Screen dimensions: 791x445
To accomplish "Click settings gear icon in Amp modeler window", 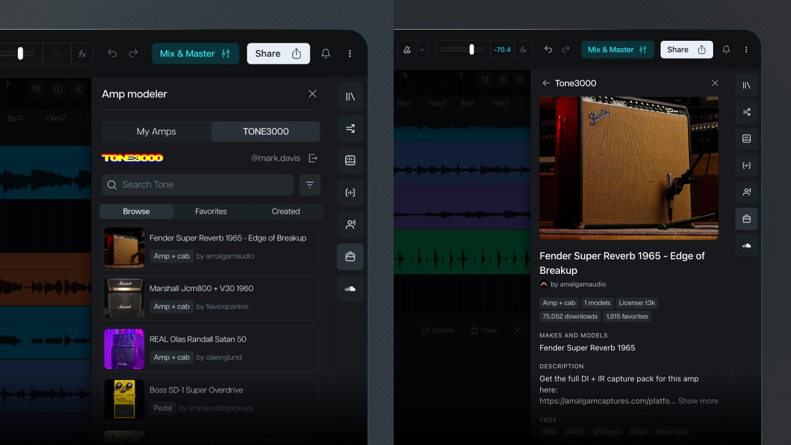I will (58, 90).
